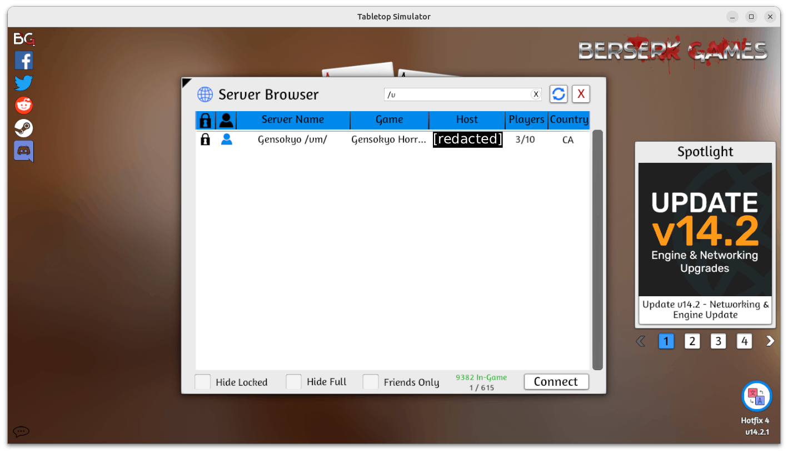
Task: Open the language translation icon
Action: [756, 397]
